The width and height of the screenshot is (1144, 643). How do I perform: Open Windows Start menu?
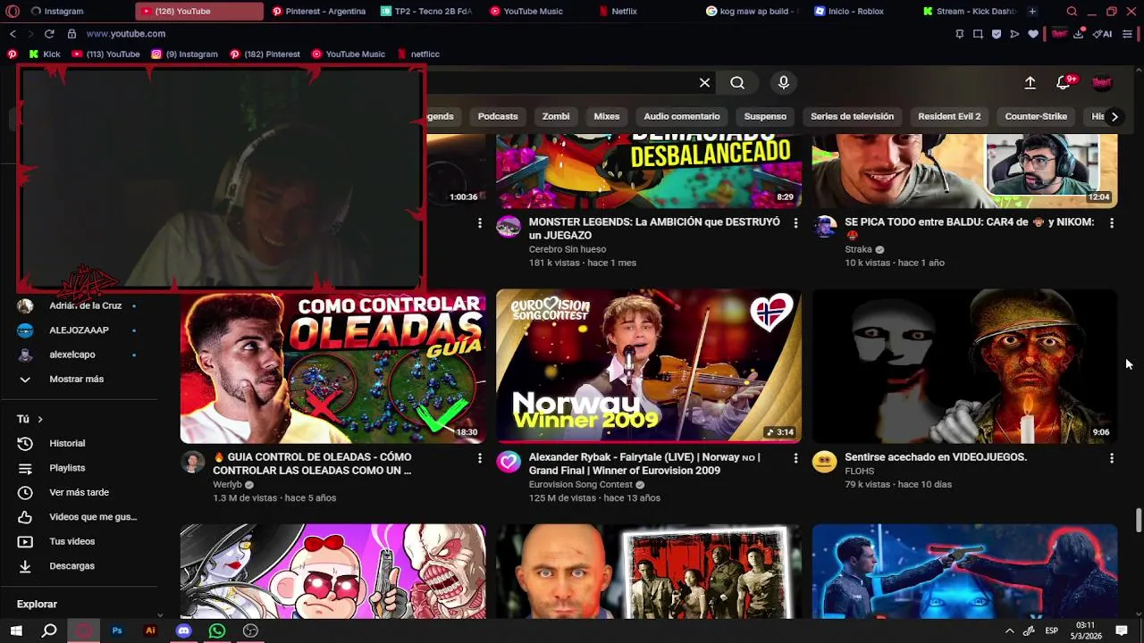(16, 630)
